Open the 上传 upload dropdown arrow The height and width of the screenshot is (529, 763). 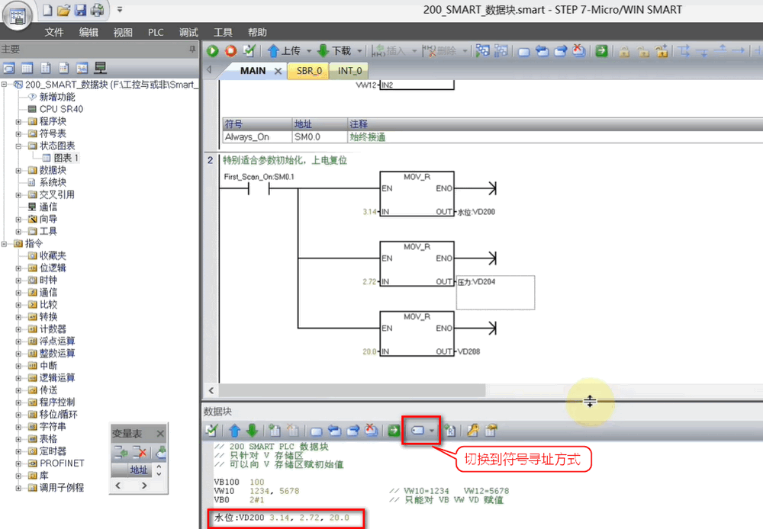point(309,51)
